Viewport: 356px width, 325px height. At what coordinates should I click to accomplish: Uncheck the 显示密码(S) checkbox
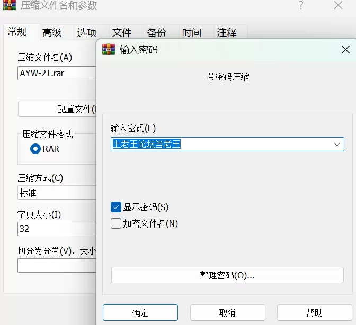pyautogui.click(x=116, y=207)
